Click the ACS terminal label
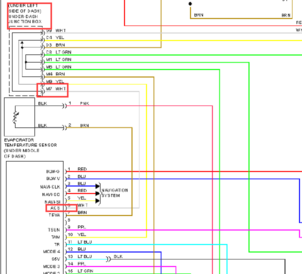This screenshot has width=302, height=274. [55, 208]
